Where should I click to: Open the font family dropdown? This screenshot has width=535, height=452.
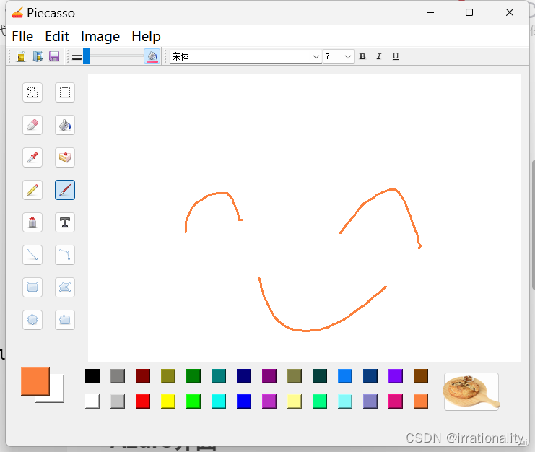click(245, 56)
